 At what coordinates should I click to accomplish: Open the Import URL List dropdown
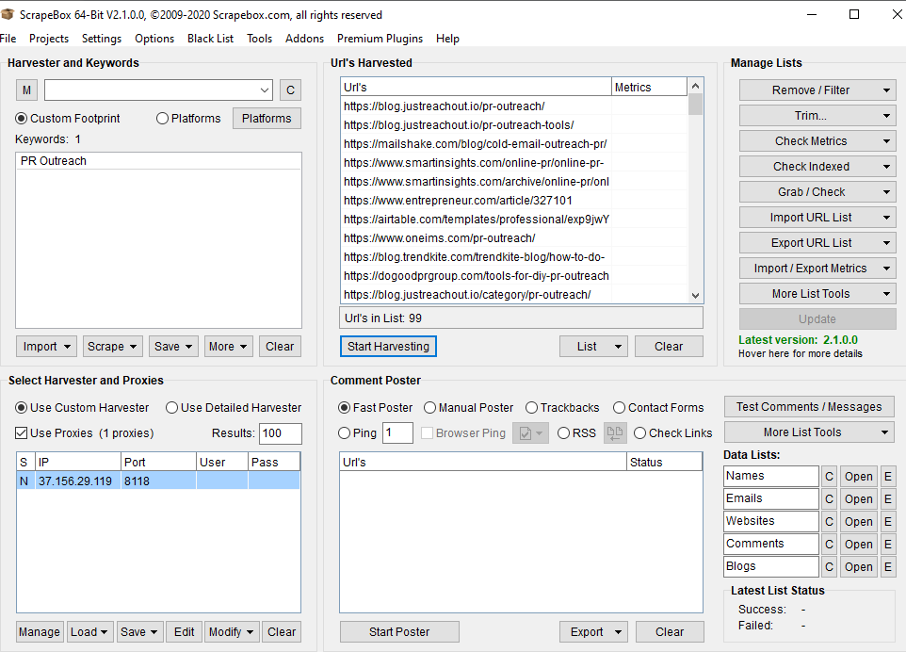click(x=817, y=218)
